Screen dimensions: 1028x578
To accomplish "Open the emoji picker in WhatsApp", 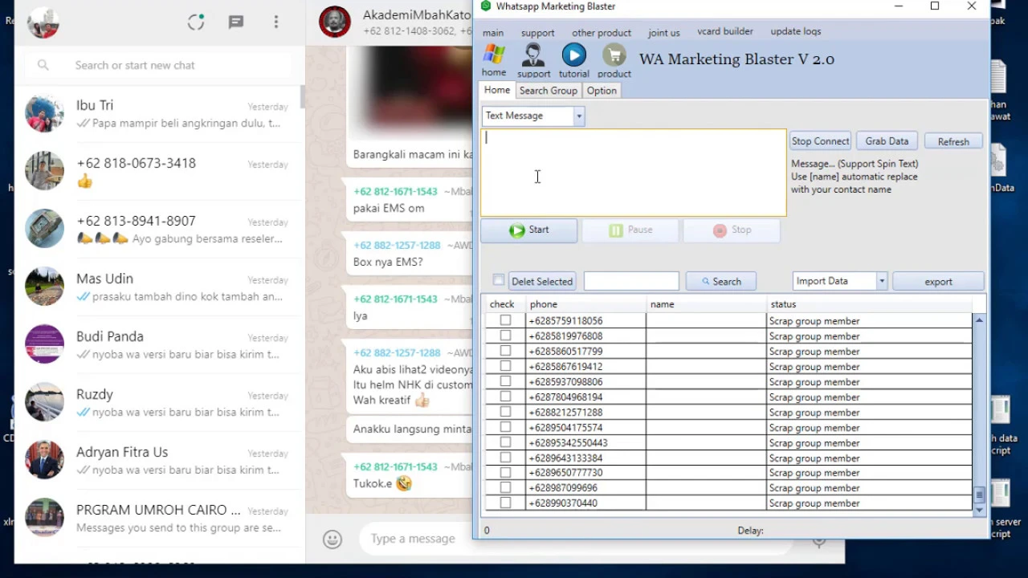I will pyautogui.click(x=332, y=539).
